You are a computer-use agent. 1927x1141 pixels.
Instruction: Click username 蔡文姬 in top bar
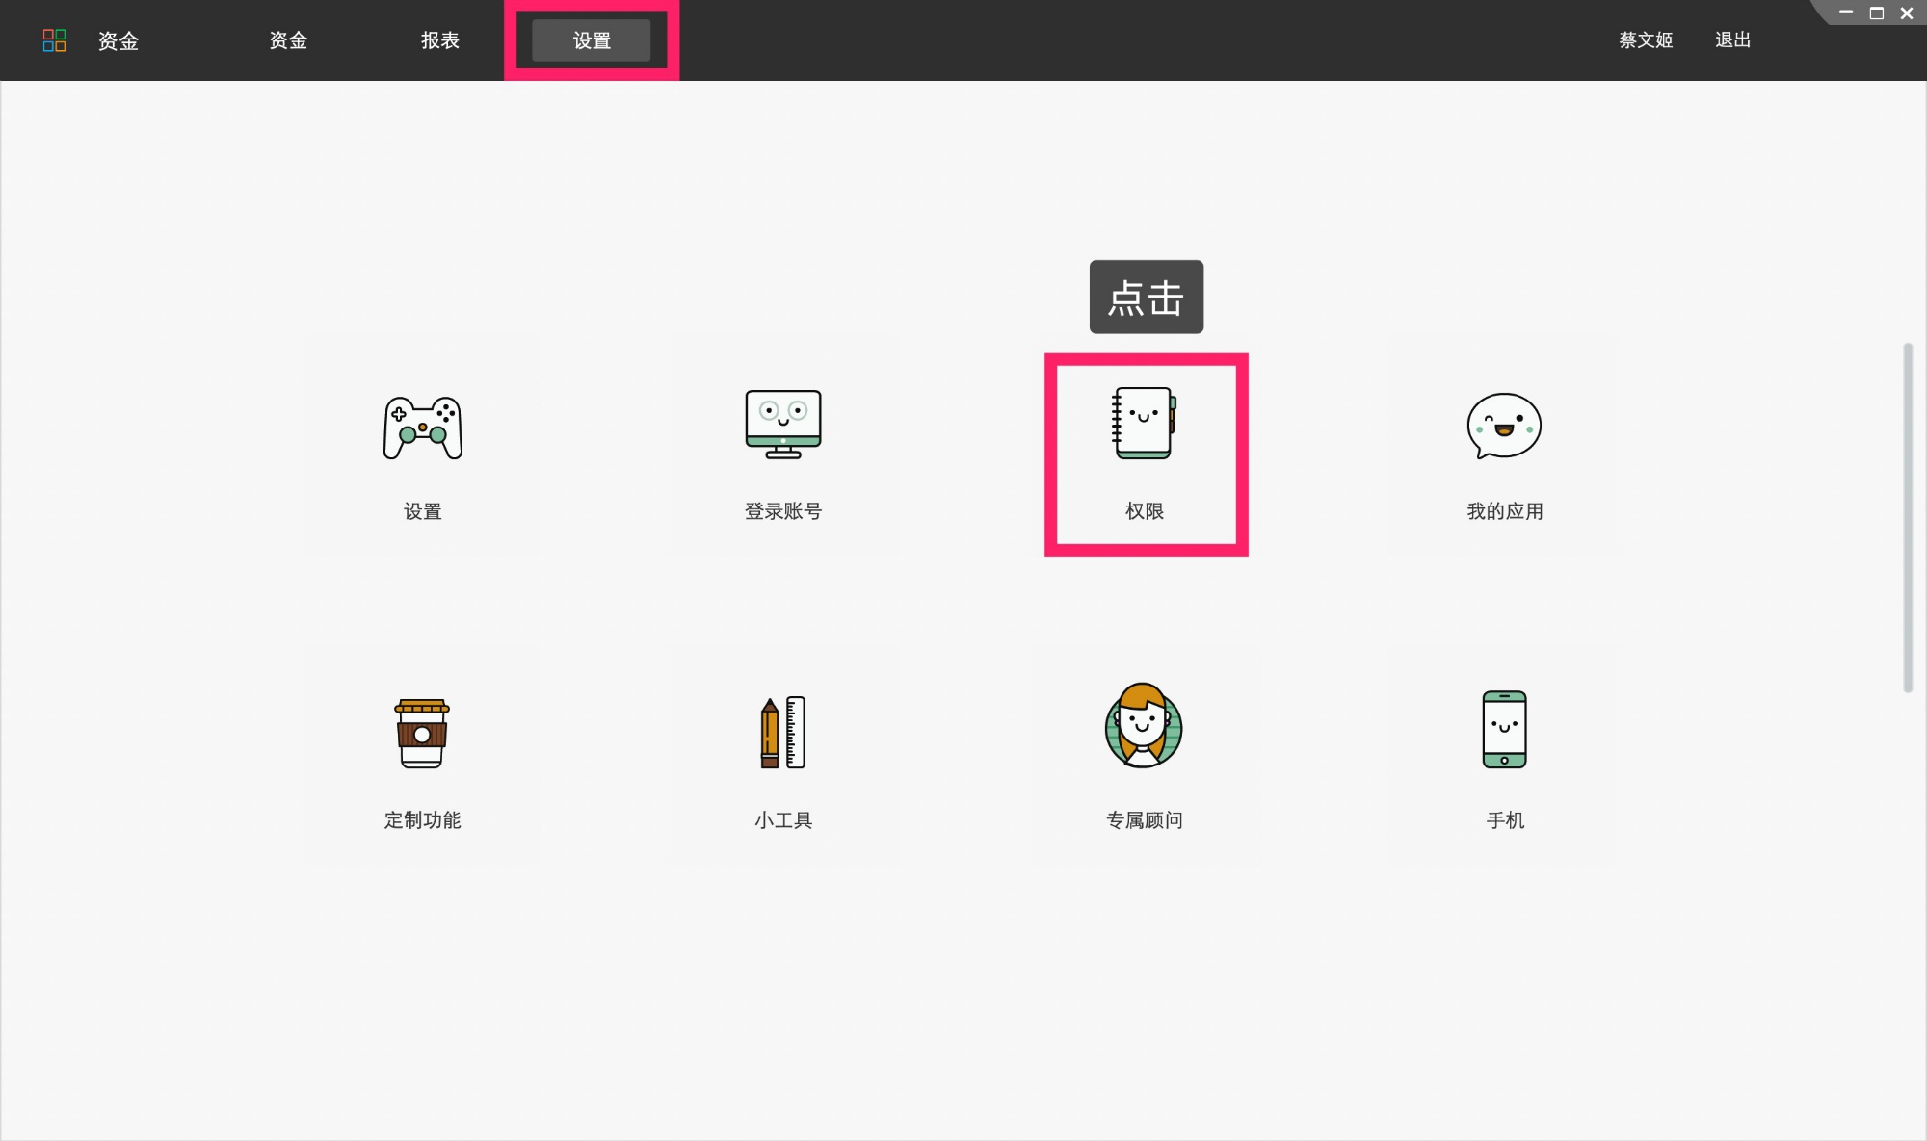(1645, 40)
